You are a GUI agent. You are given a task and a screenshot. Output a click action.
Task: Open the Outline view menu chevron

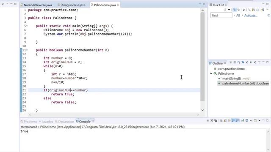[x=259, y=62]
